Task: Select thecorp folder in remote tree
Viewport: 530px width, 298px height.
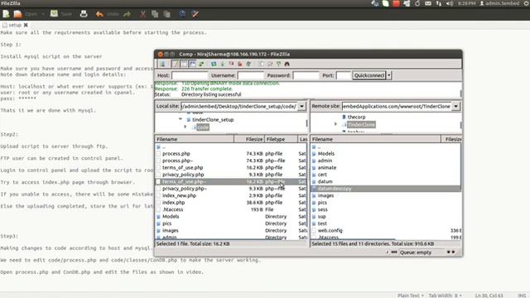Action: 356,117
